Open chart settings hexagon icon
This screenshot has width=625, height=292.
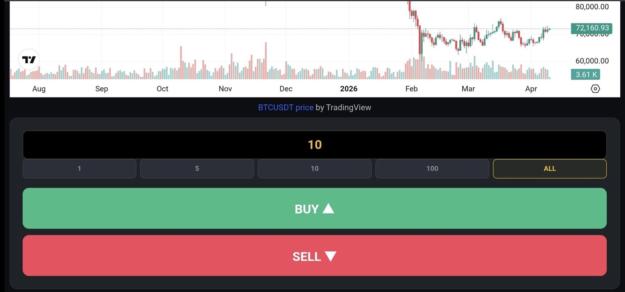point(595,89)
